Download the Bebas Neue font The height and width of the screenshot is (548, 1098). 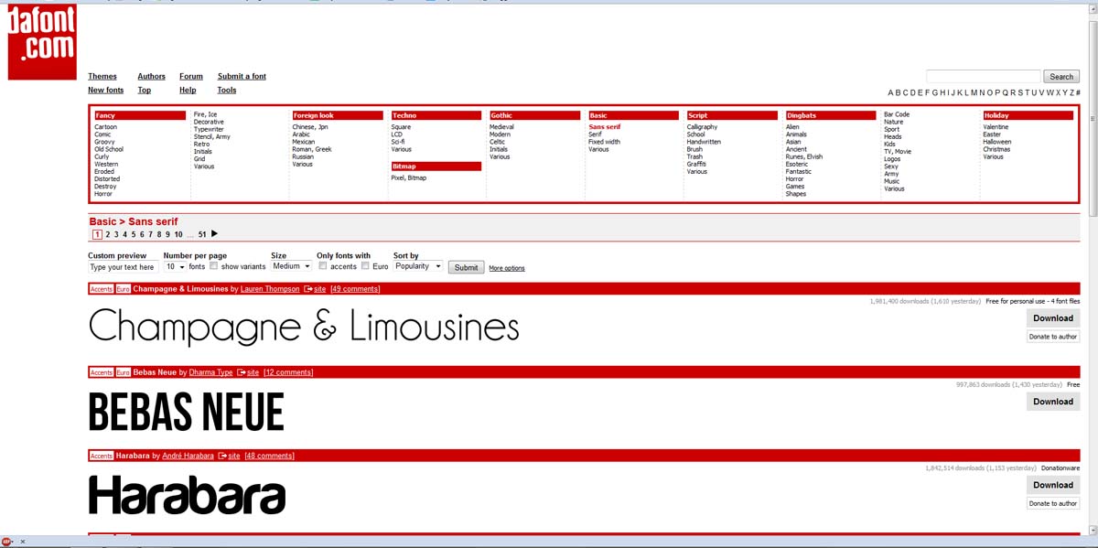point(1053,402)
